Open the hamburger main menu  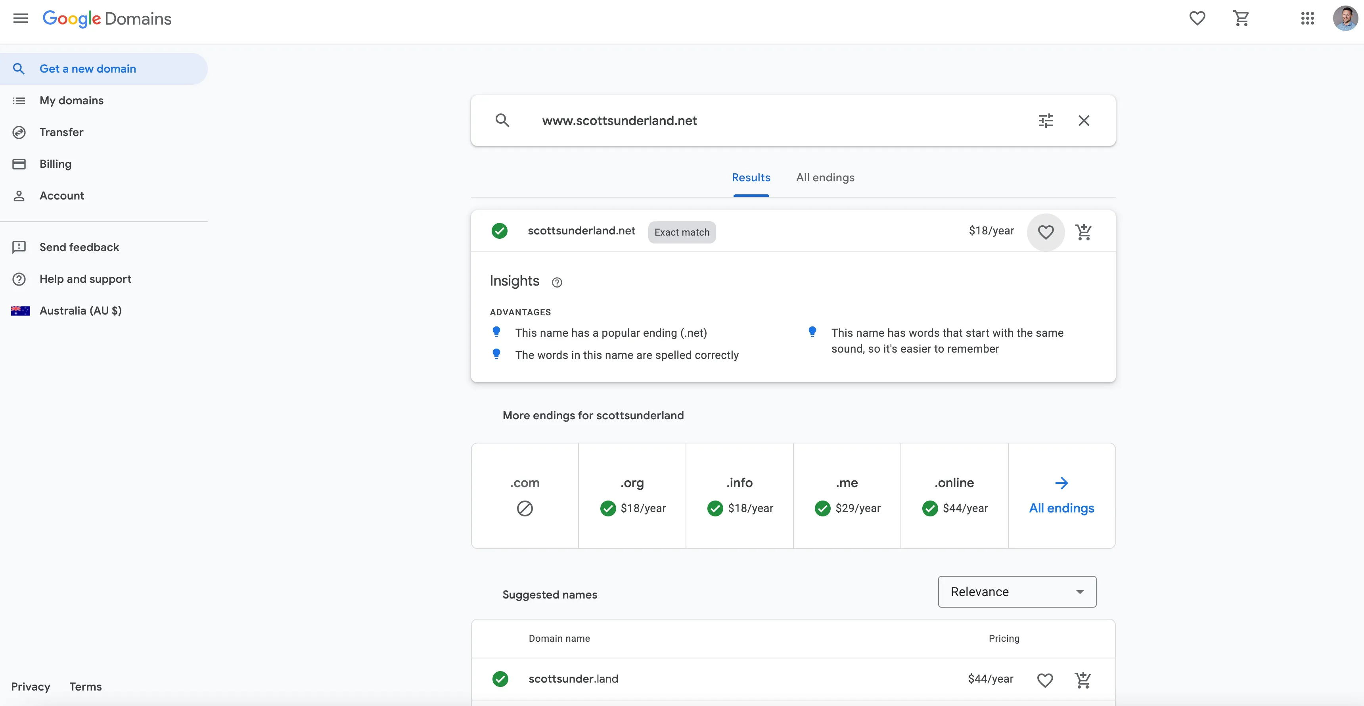pos(20,19)
